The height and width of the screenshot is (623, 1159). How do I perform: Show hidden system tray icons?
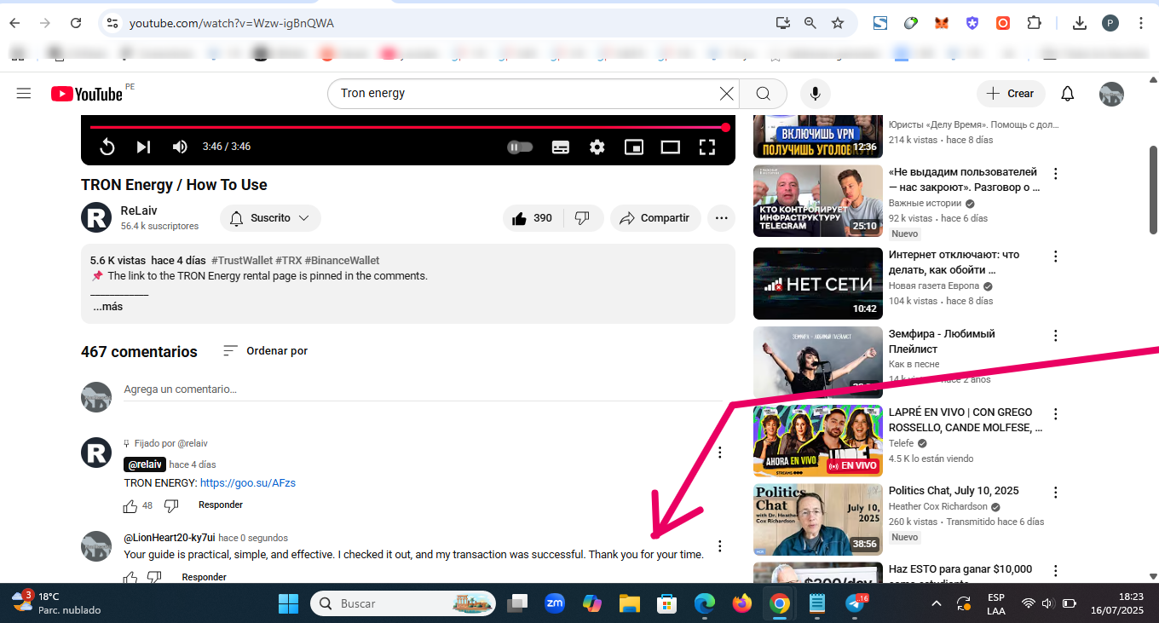(x=936, y=603)
